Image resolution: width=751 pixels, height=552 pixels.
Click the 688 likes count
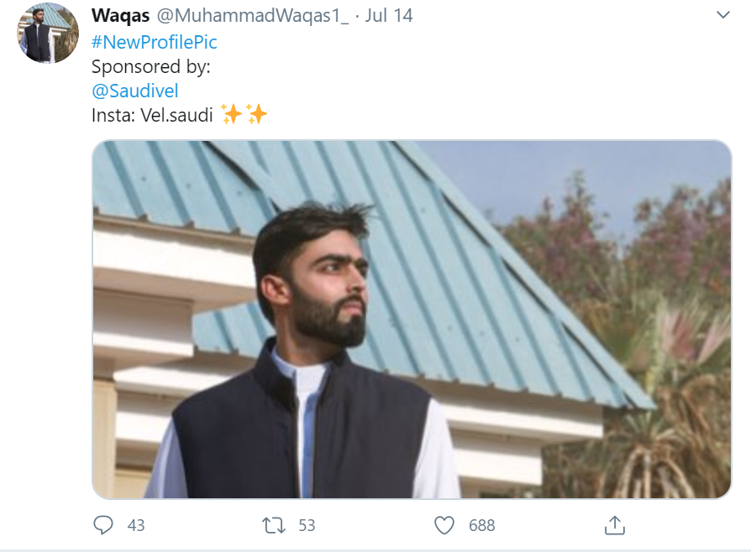coord(482,525)
